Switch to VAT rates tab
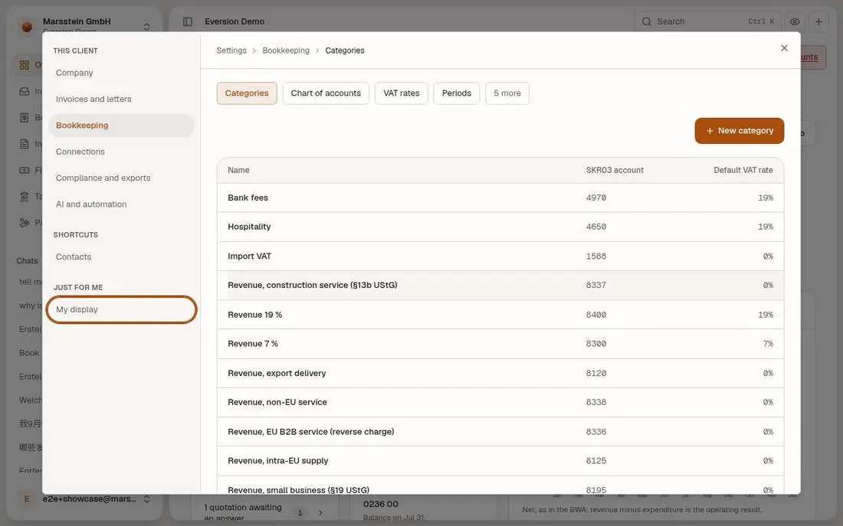843x526 pixels. (x=401, y=93)
